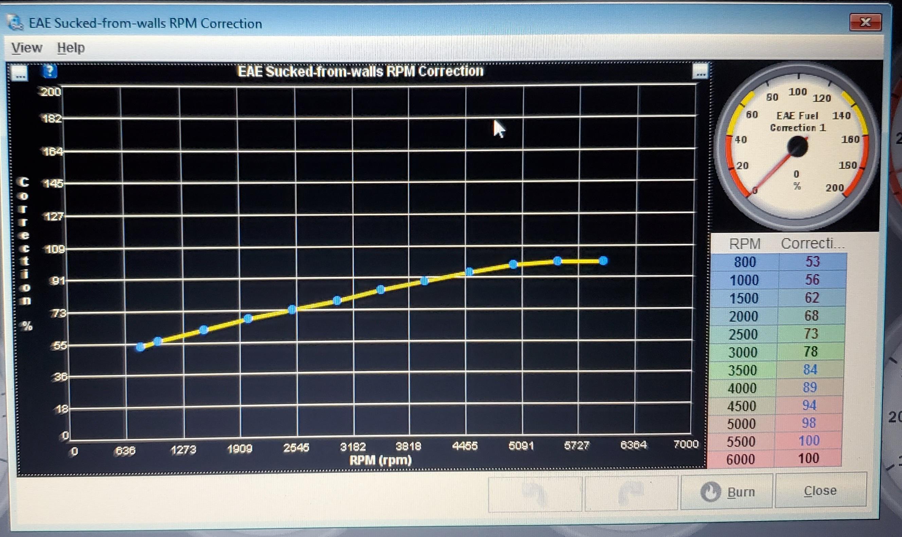Select correction cell 100 in 6000 row
Image resolution: width=902 pixels, height=537 pixels.
809,458
